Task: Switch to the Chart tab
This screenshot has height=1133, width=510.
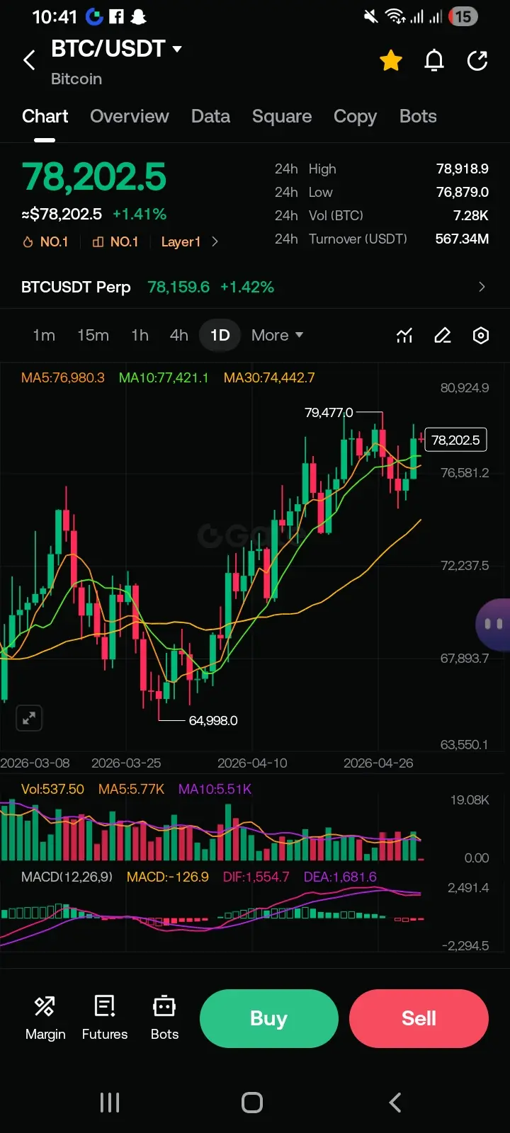Action: click(x=45, y=116)
